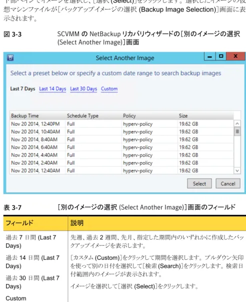
Task: Maximize the Select Another Image window
Action: pos(221,56)
